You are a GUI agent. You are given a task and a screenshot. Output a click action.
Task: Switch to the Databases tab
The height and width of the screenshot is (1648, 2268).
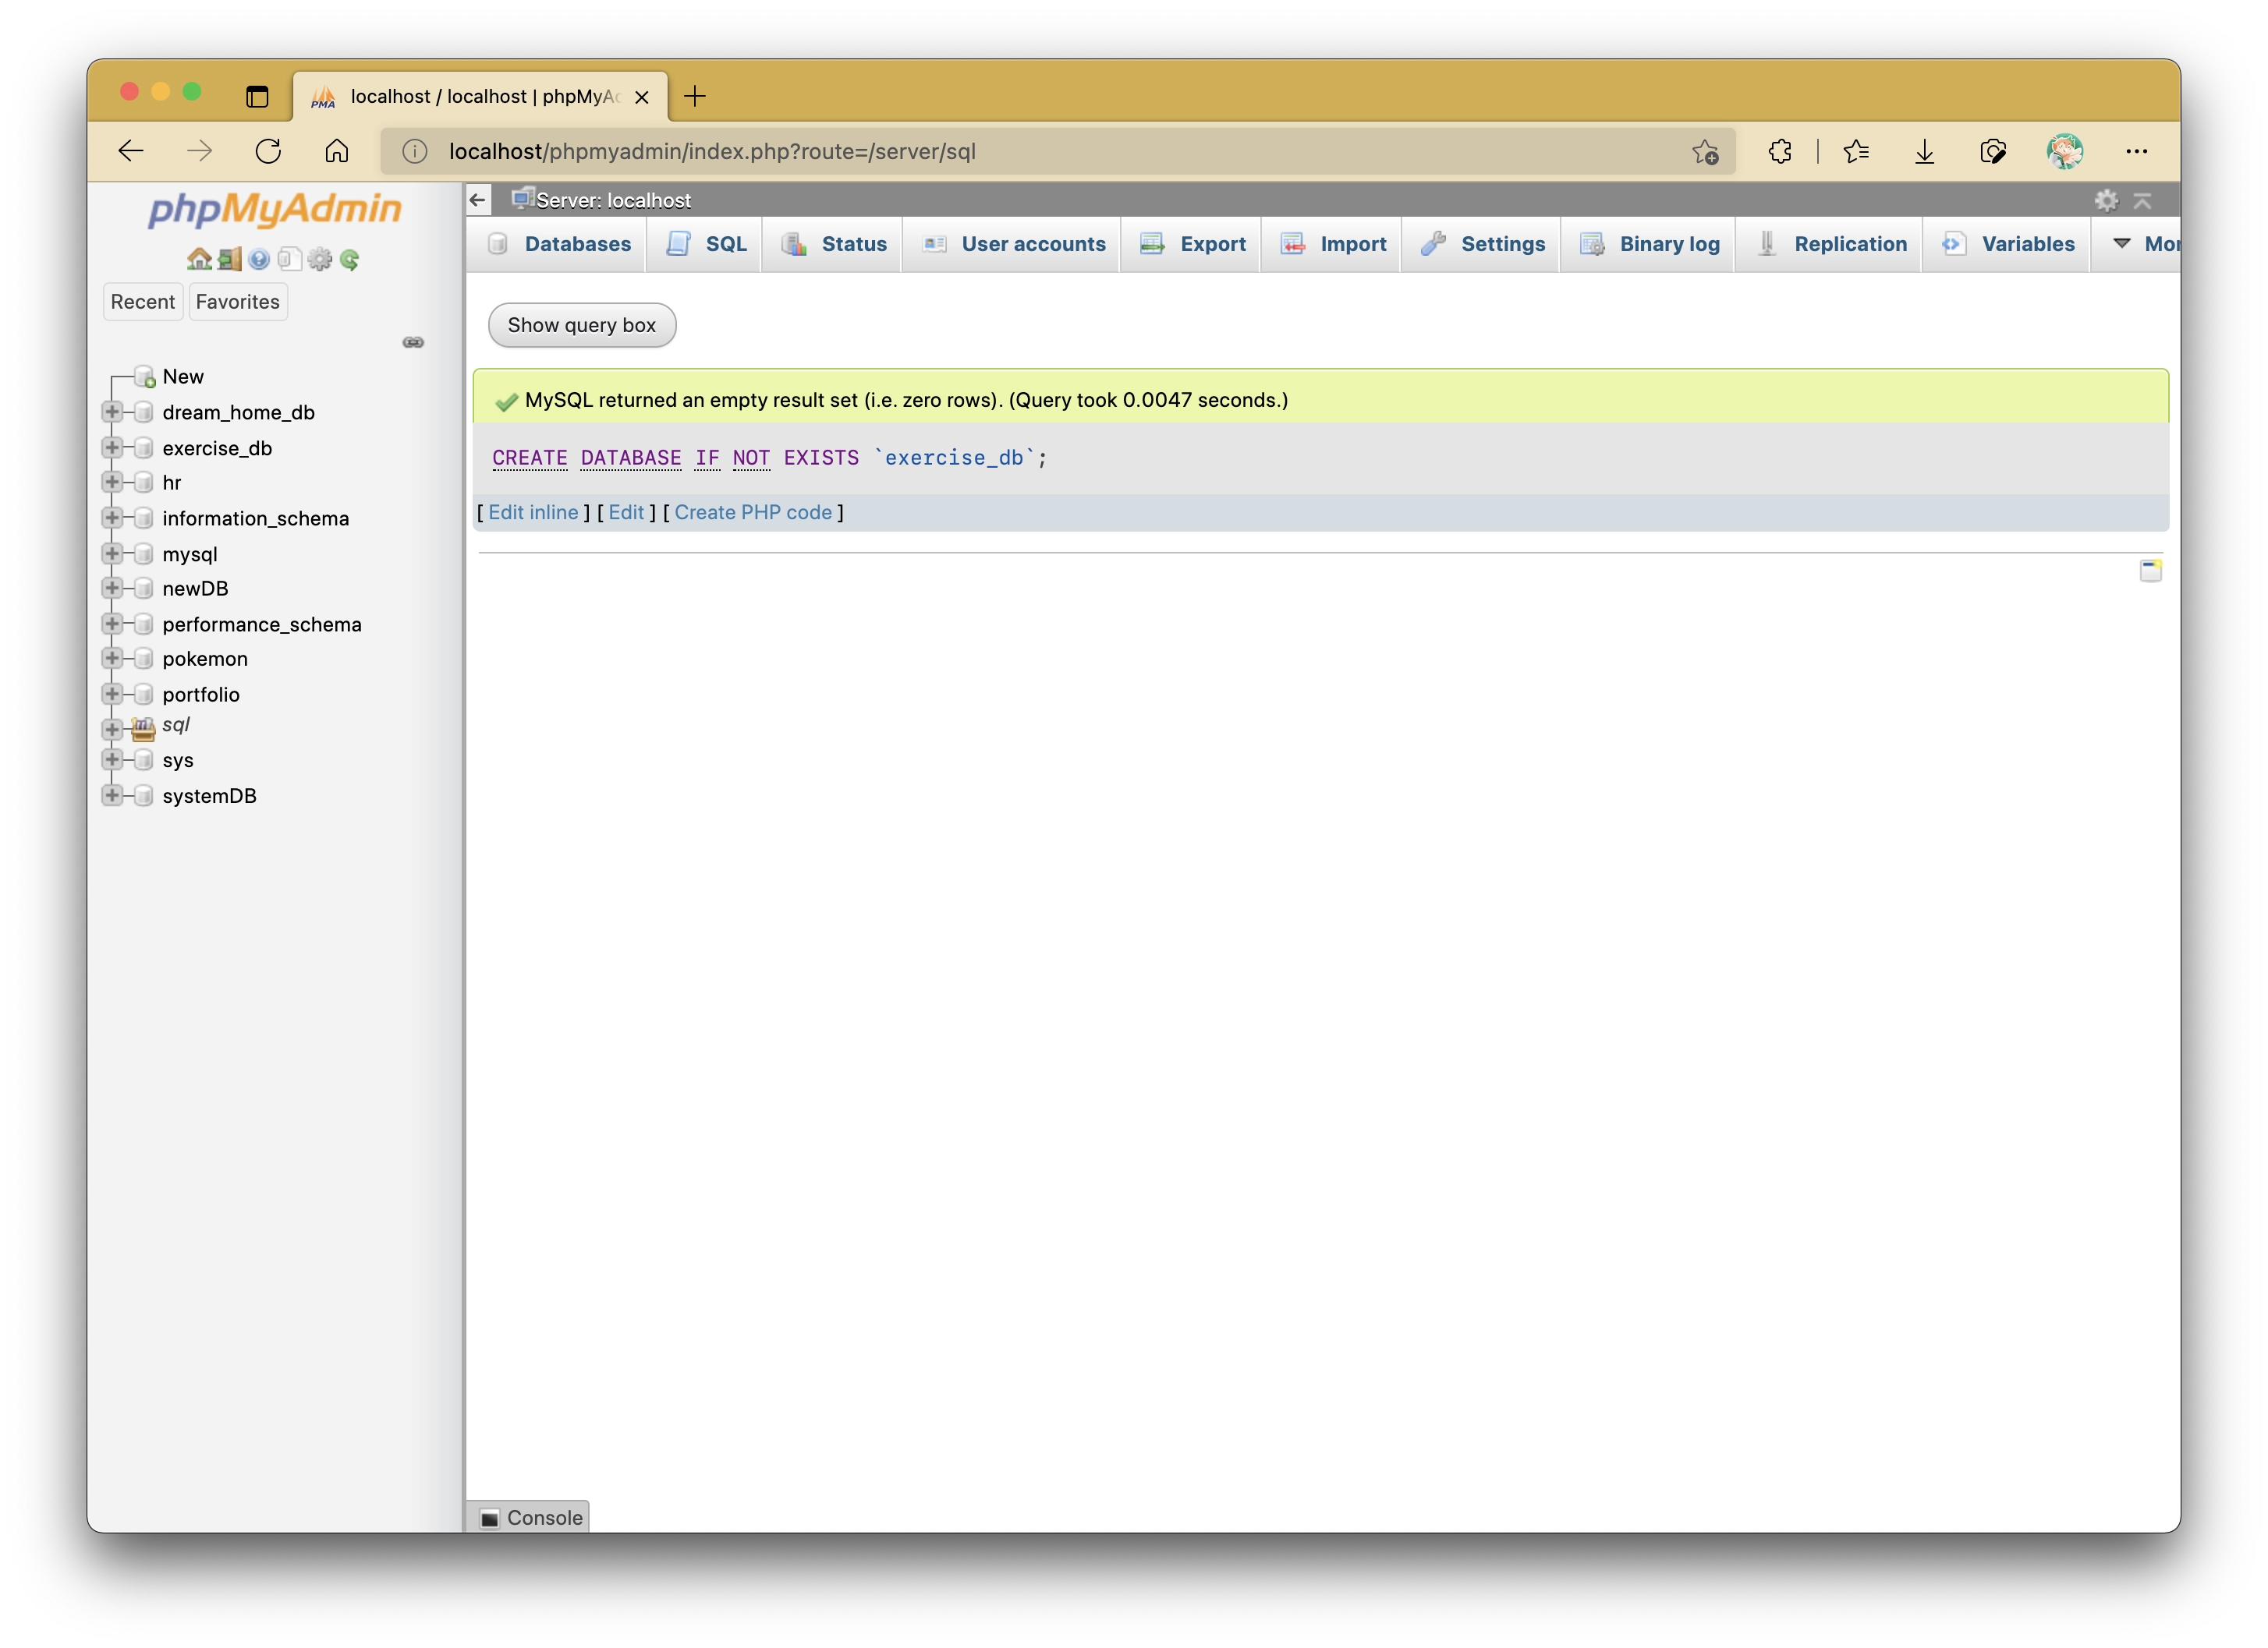(558, 244)
